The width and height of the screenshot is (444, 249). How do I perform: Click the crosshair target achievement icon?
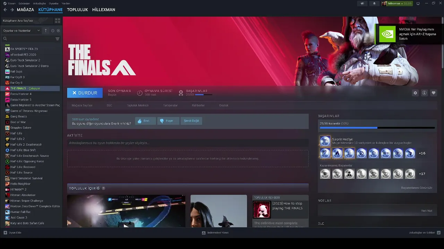tap(398, 153)
